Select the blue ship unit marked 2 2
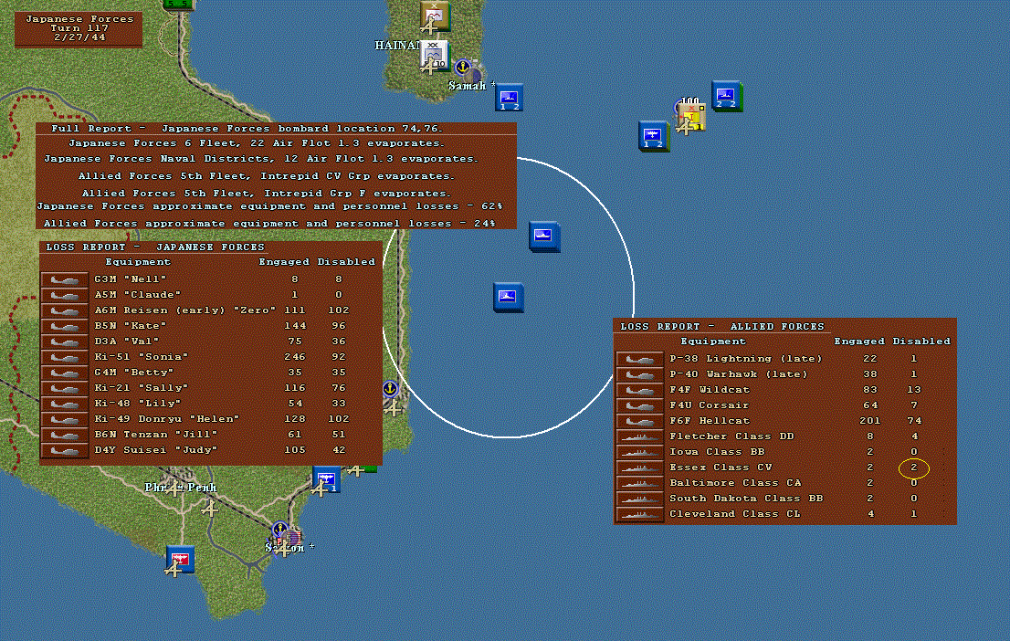The height and width of the screenshot is (641, 1010). tap(727, 95)
